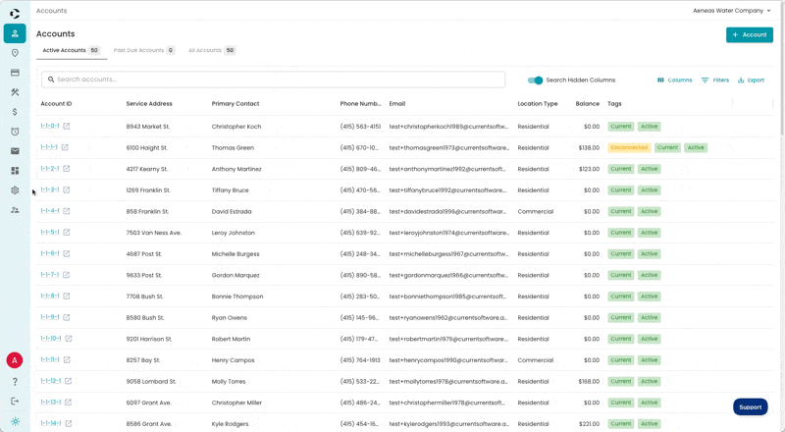
Task: Open account 1-1-7-1 external link icon
Action: click(x=66, y=275)
